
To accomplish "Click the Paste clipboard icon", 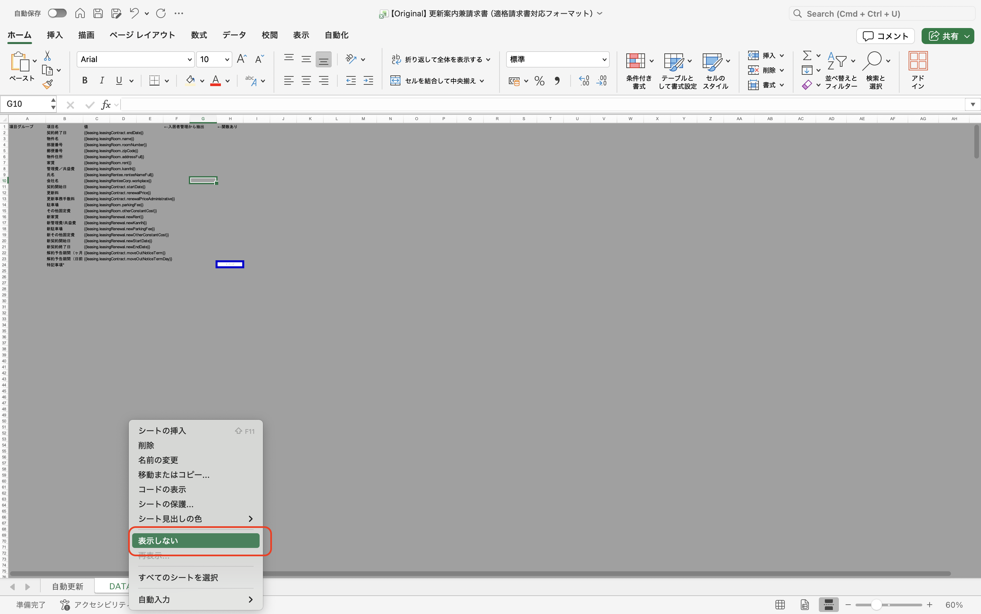I will 20,62.
